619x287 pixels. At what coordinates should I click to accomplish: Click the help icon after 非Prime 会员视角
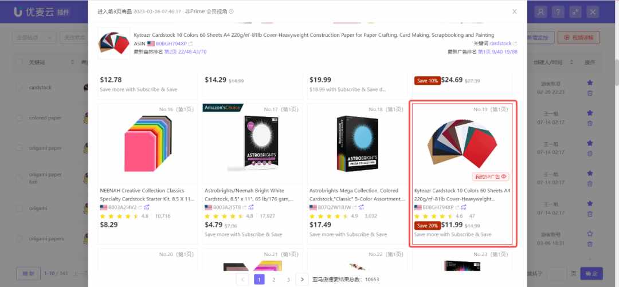click(x=231, y=11)
